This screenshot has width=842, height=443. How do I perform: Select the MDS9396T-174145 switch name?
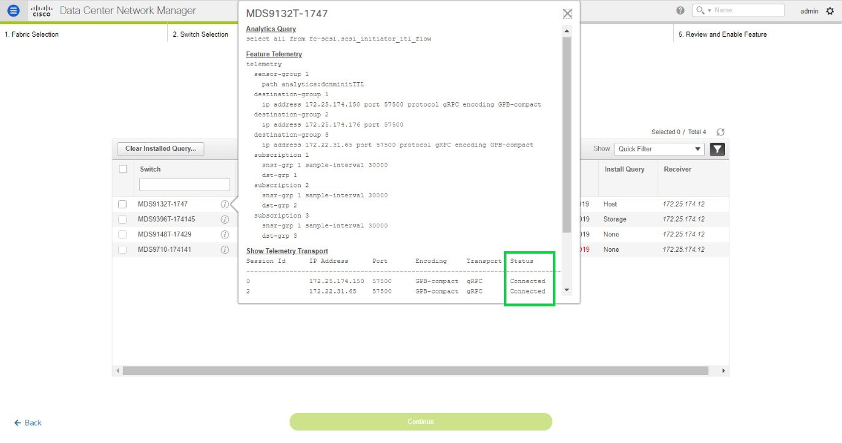[x=167, y=219]
